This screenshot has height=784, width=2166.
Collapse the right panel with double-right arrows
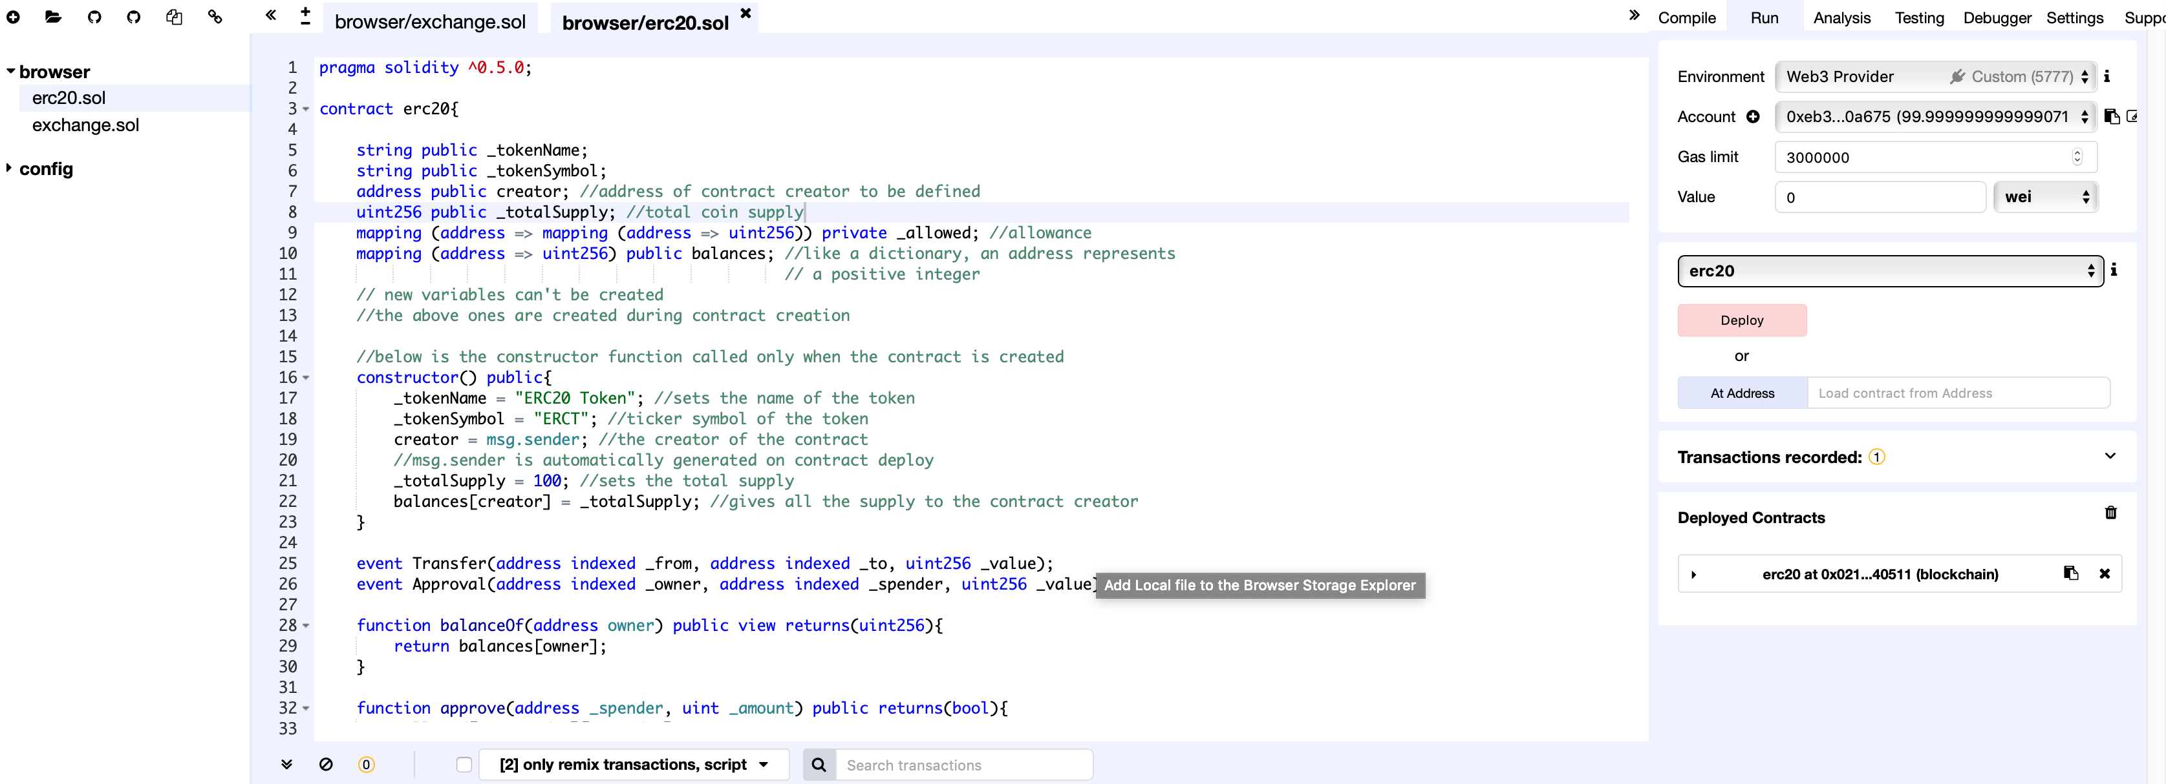pos(1634,15)
